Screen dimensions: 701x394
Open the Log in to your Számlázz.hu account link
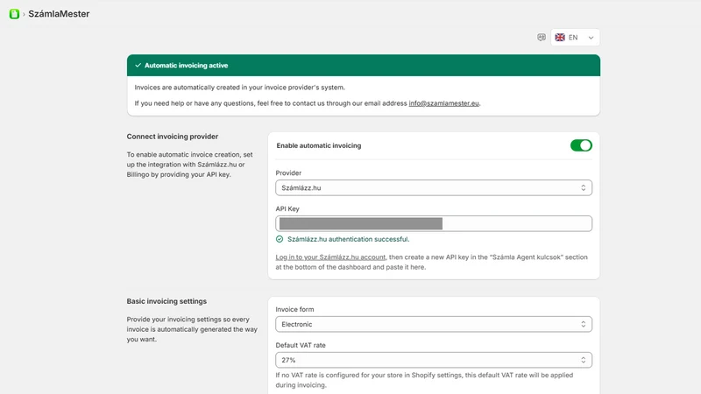pyautogui.click(x=330, y=257)
